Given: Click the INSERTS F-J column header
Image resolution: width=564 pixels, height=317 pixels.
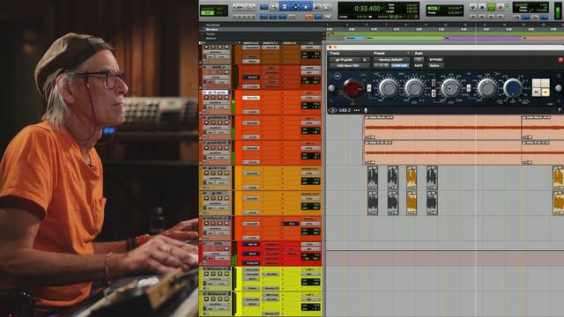Looking at the screenshot, I should [271, 43].
